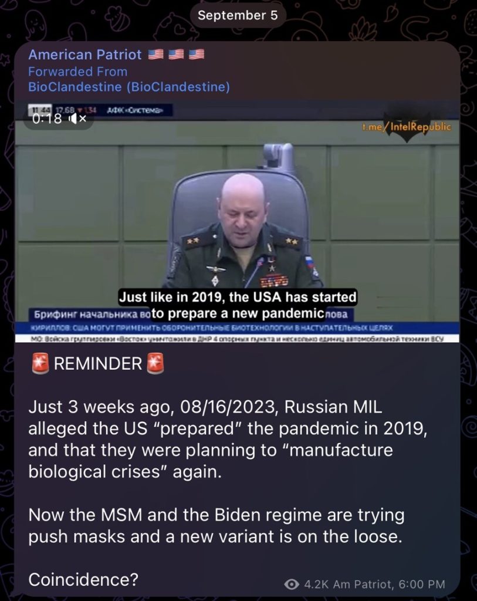Tap the 4.2K view count

tap(316, 584)
